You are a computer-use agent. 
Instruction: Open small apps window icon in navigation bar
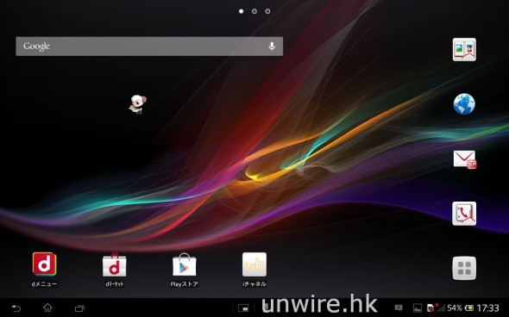click(x=243, y=308)
